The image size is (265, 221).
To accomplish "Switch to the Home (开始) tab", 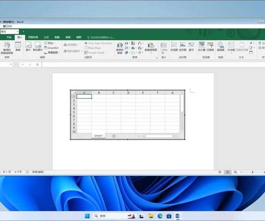I will point(8,38).
